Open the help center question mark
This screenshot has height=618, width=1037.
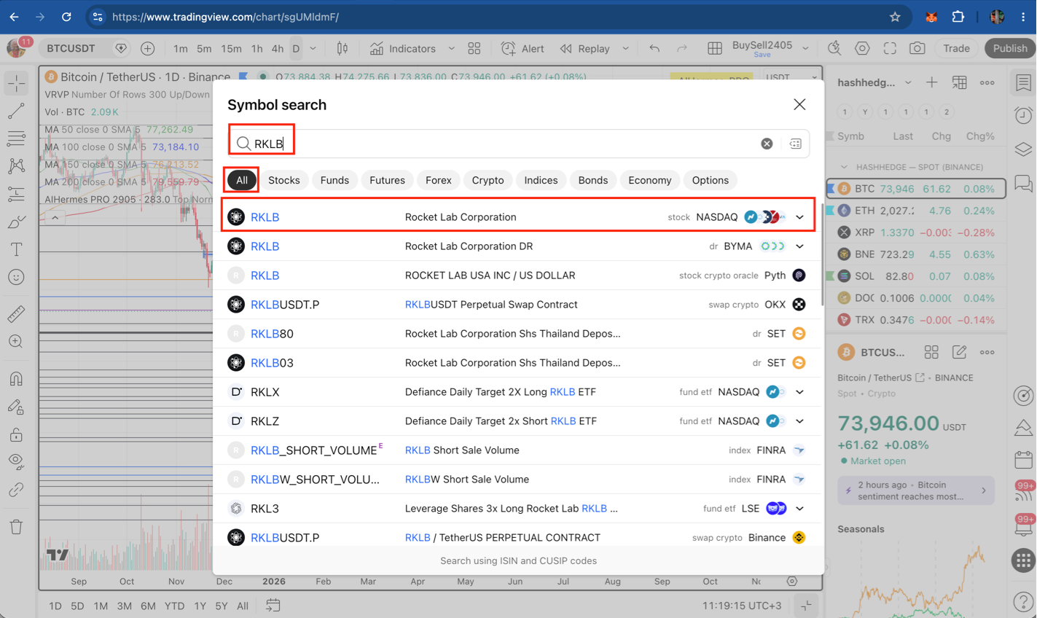[1023, 602]
